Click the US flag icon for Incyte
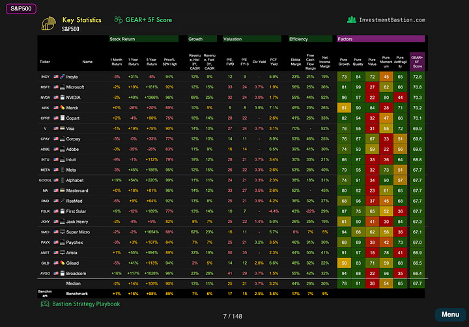This screenshot has height=327, width=469. (x=56, y=77)
